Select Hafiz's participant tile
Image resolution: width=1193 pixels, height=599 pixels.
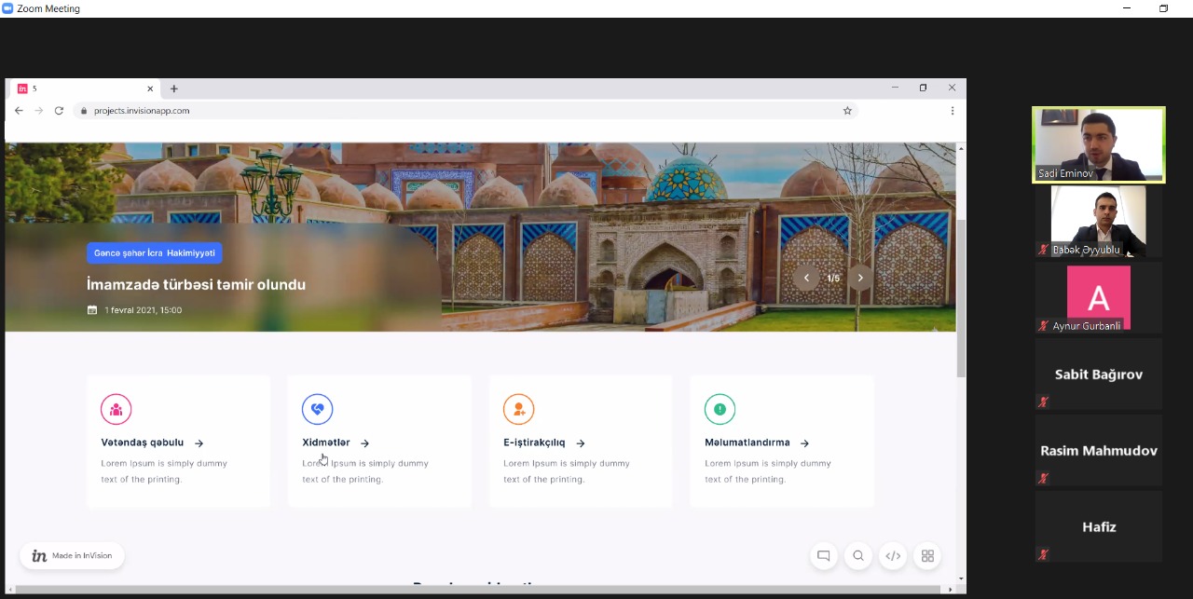(1099, 527)
